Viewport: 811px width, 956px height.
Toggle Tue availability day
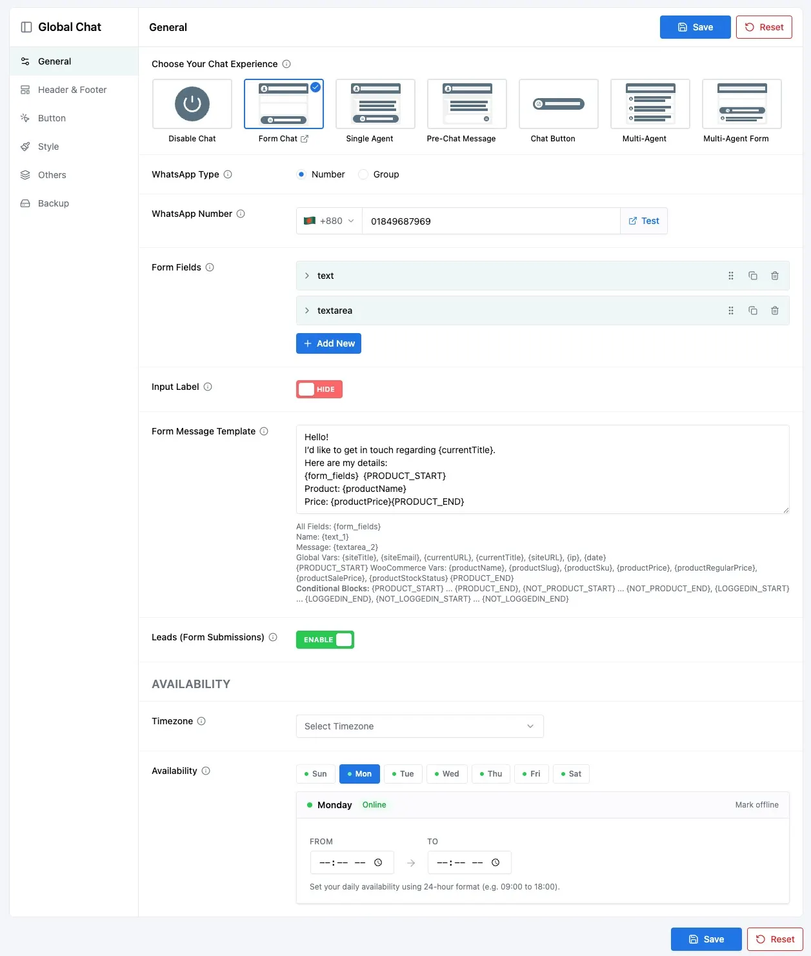[x=403, y=774]
